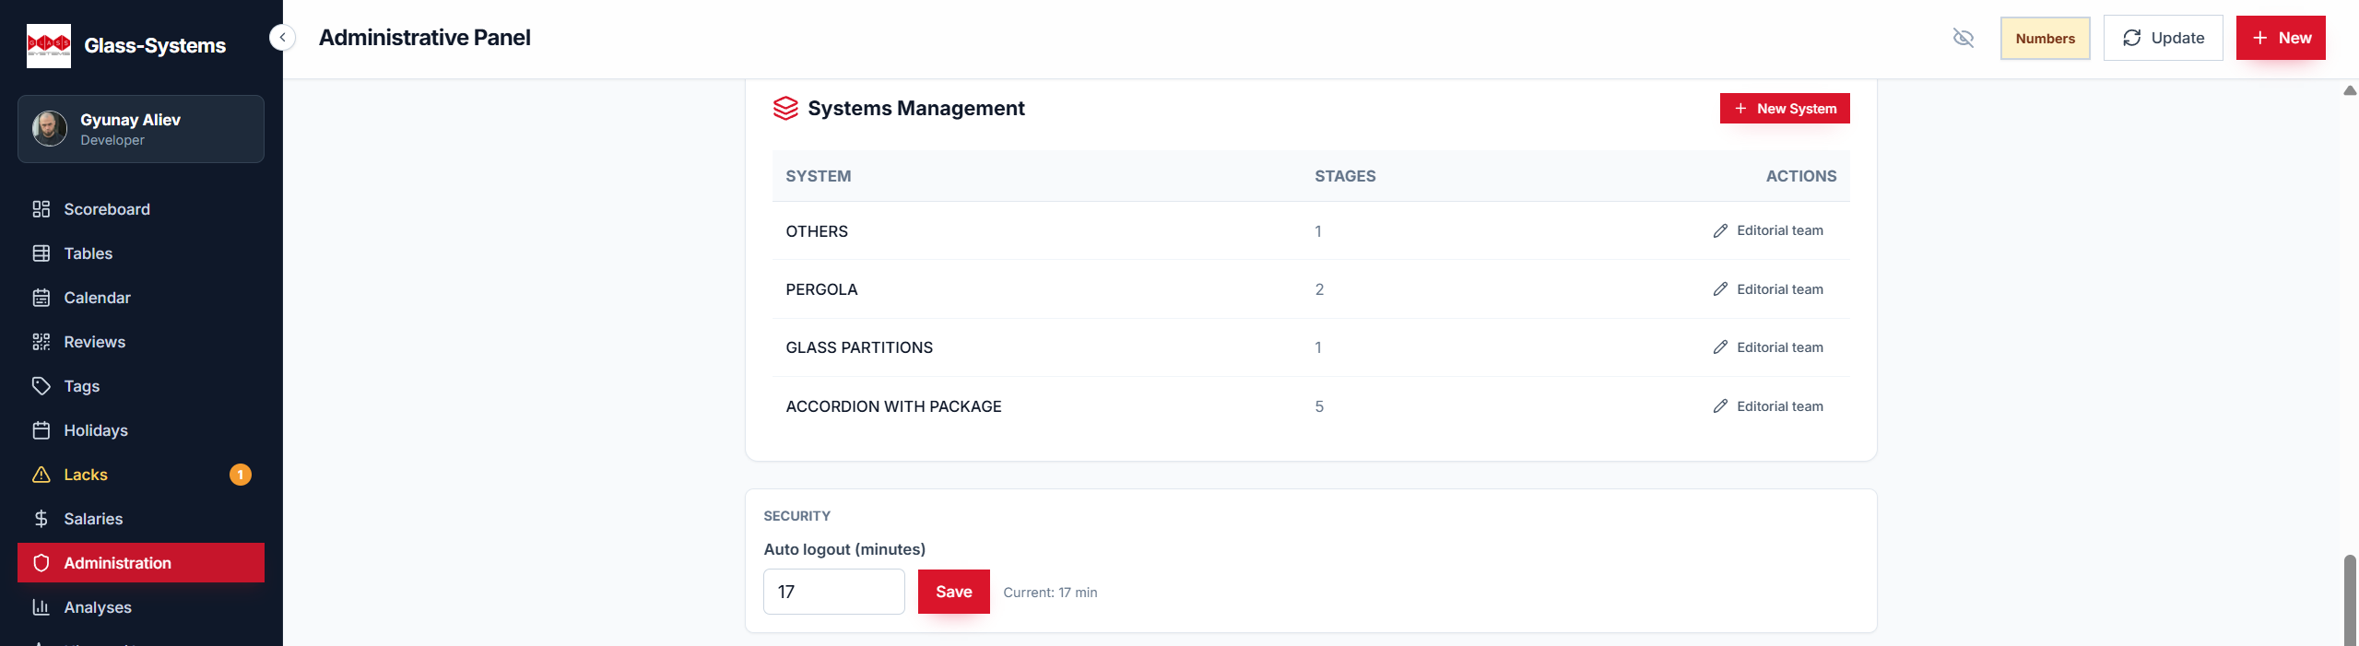
Task: Toggle the Numbers button
Action: pos(2045,38)
